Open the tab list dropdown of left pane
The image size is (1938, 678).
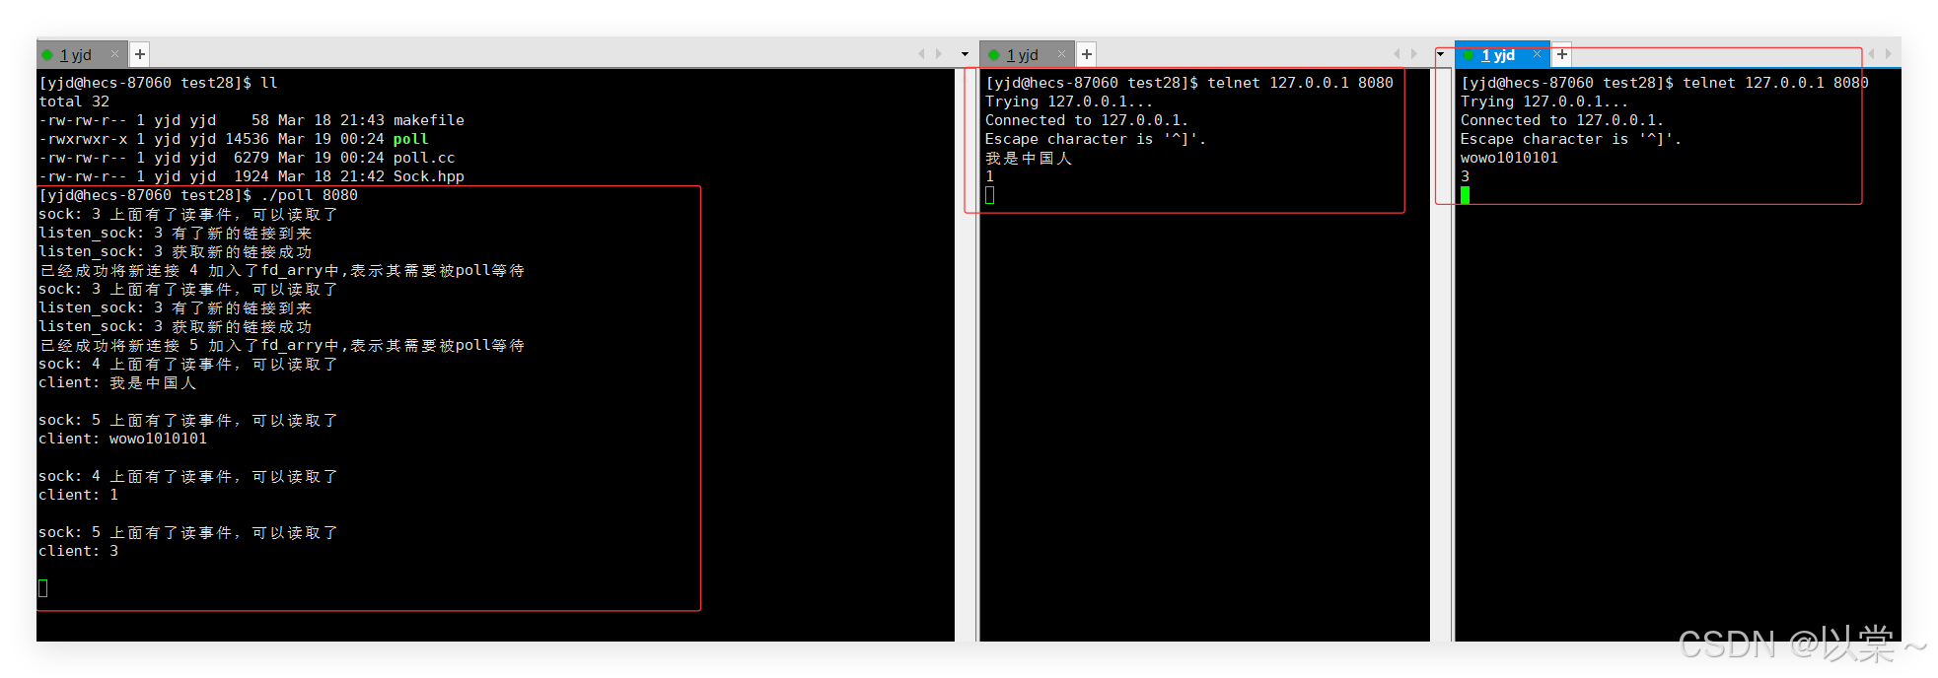(965, 54)
